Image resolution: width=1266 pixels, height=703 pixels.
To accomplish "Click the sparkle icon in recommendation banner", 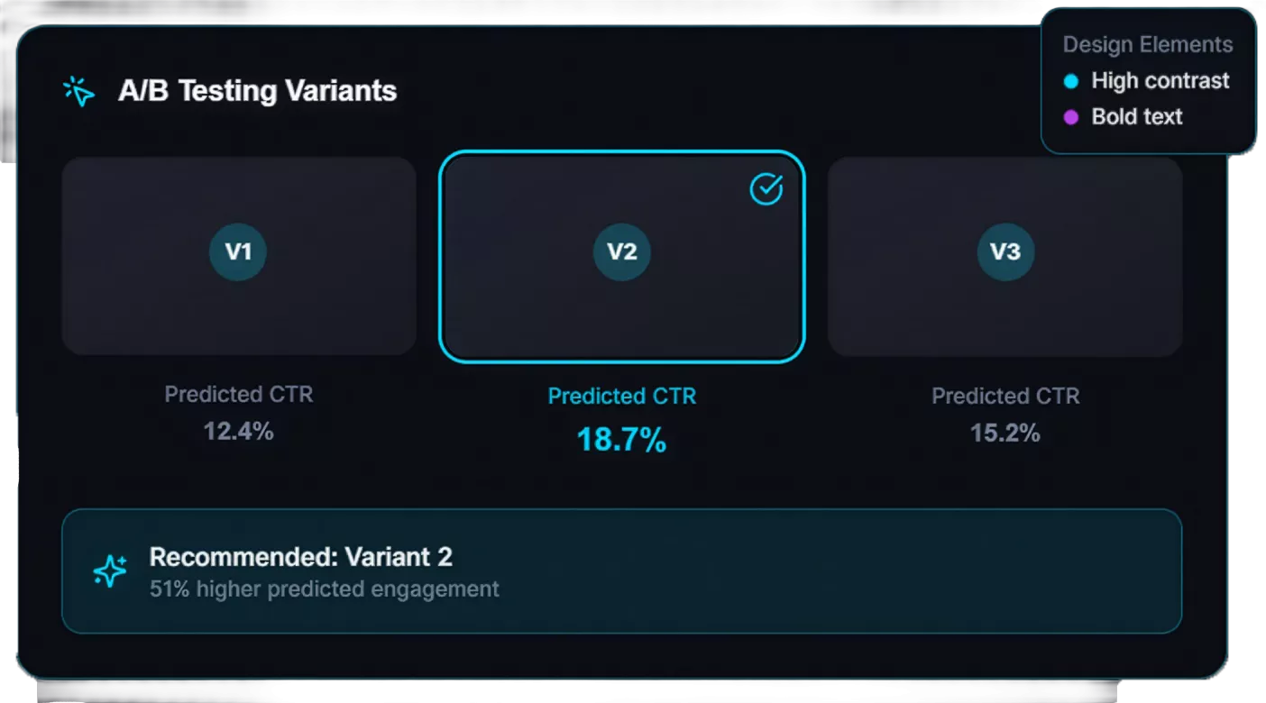I will tap(110, 571).
